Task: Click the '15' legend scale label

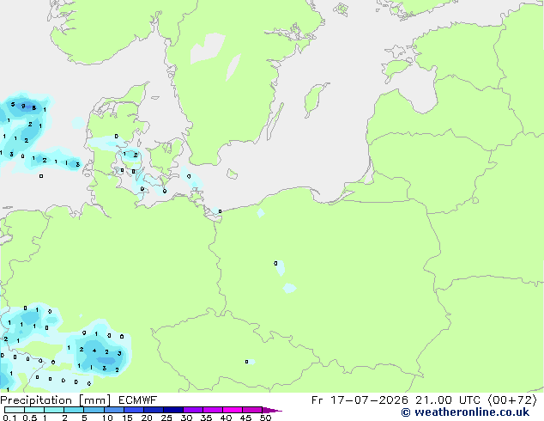Action: click(127, 418)
